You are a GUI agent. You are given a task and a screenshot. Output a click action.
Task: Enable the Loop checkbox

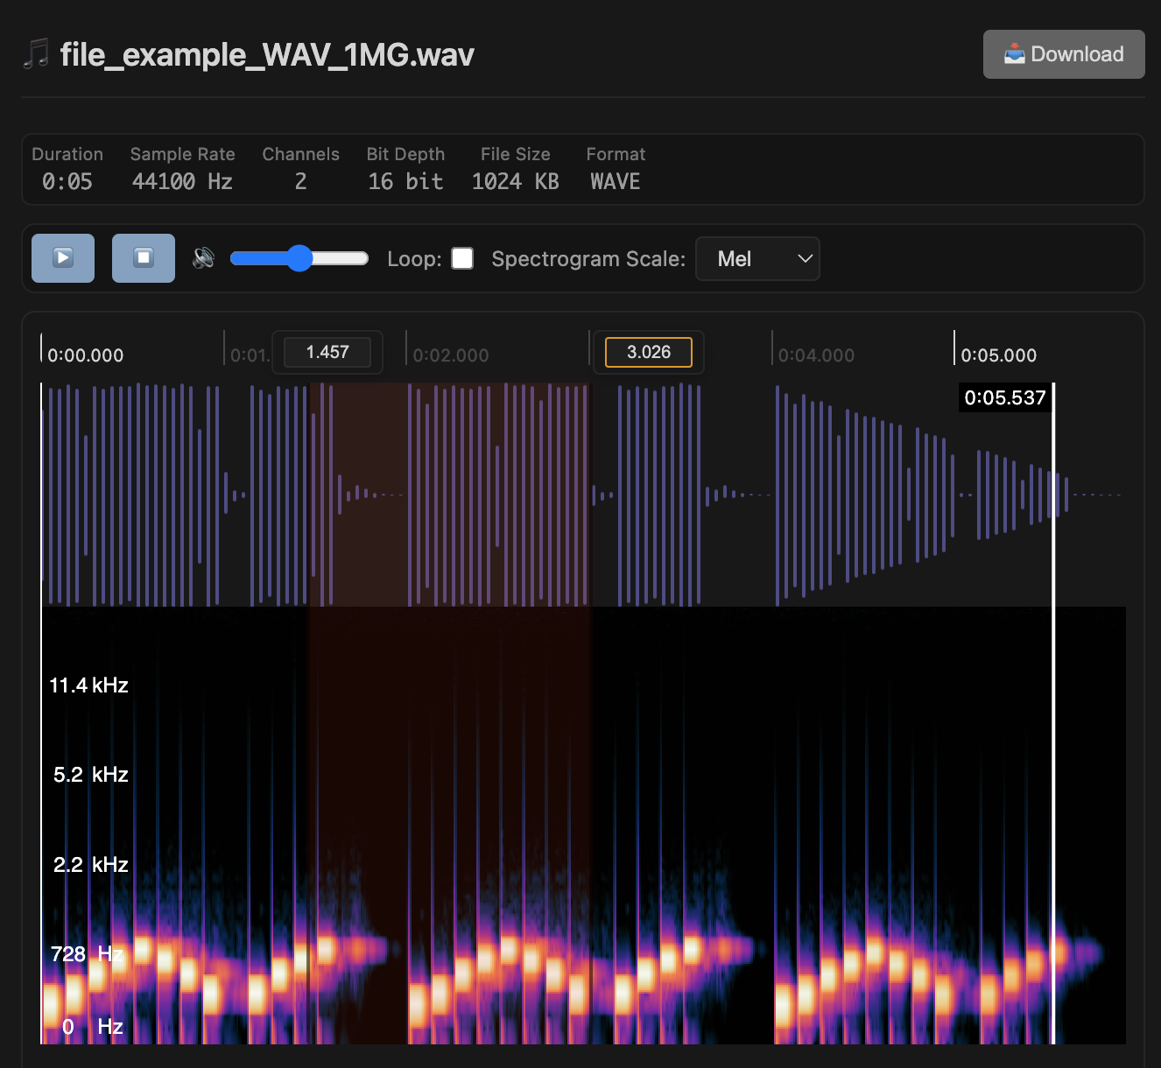click(461, 257)
